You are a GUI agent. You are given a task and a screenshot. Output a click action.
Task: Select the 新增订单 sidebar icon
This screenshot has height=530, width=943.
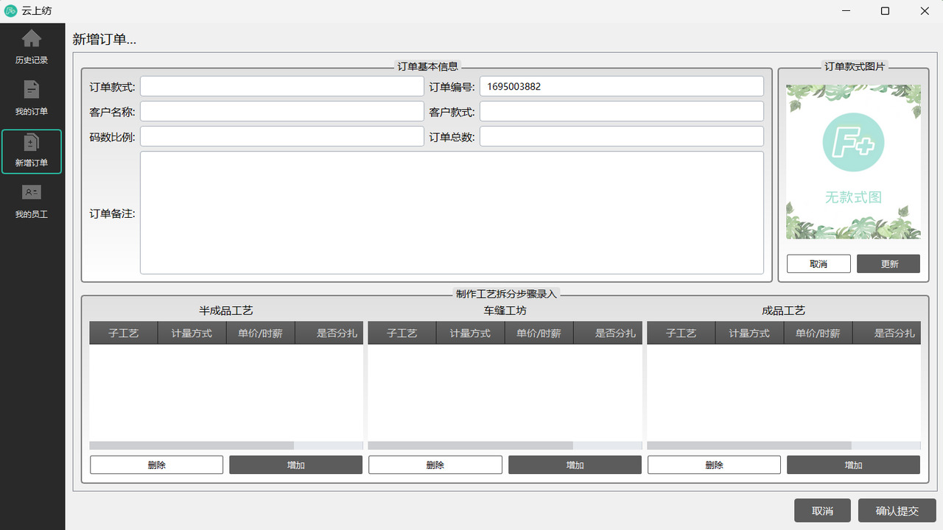(32, 143)
